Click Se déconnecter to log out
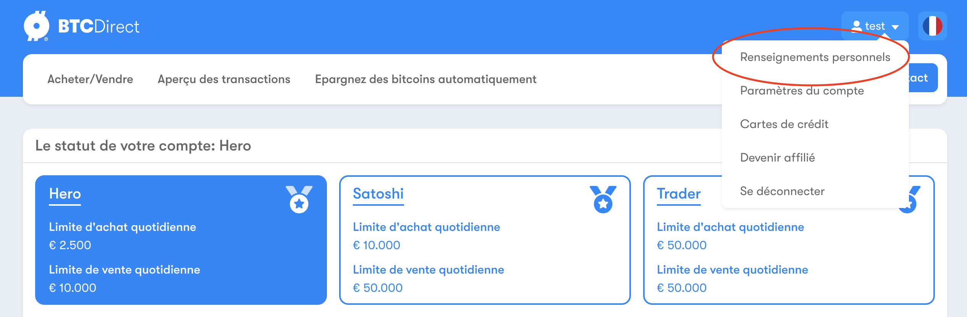 (x=782, y=191)
